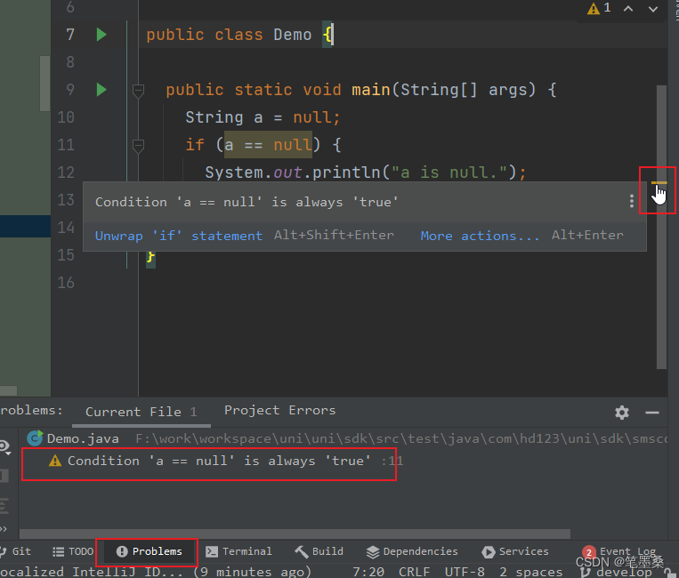
Task: Open the tooltip's three-dot options menu
Action: [x=632, y=201]
